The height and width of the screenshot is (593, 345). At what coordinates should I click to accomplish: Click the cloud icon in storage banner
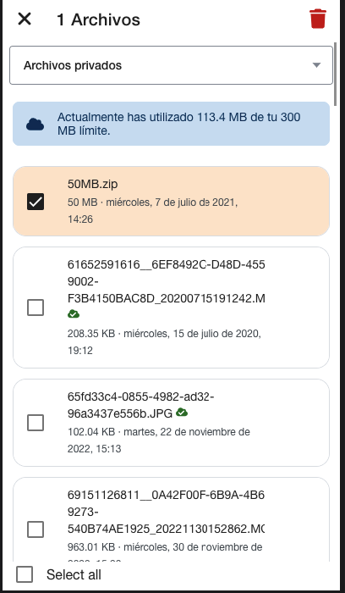pyautogui.click(x=36, y=124)
